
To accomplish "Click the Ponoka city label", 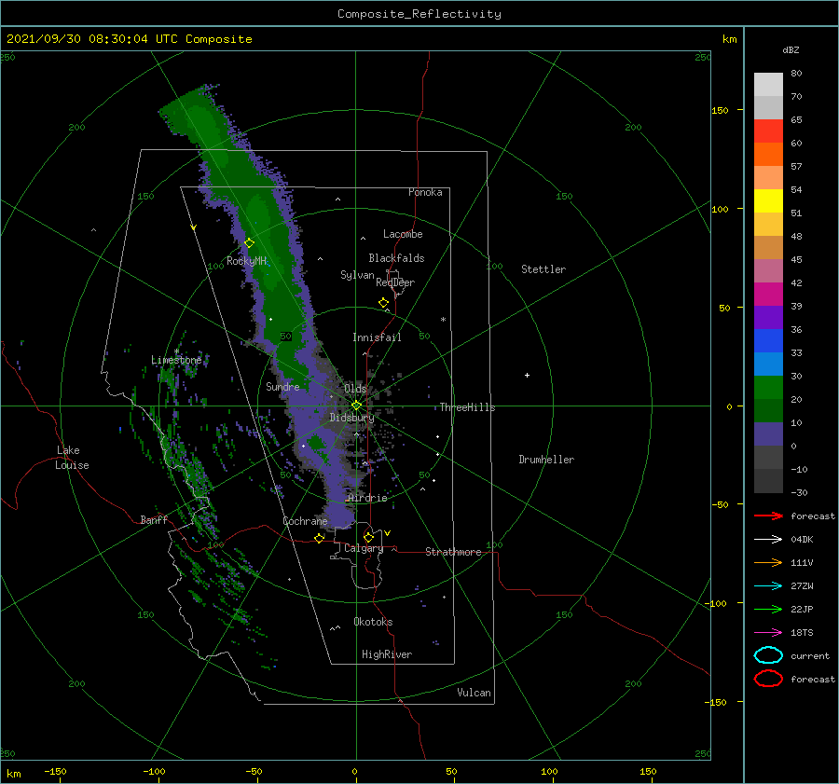I will pyautogui.click(x=425, y=192).
